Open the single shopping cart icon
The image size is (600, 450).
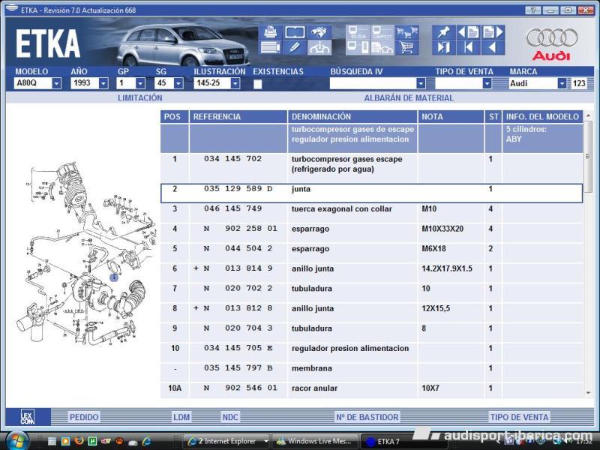coord(407,48)
